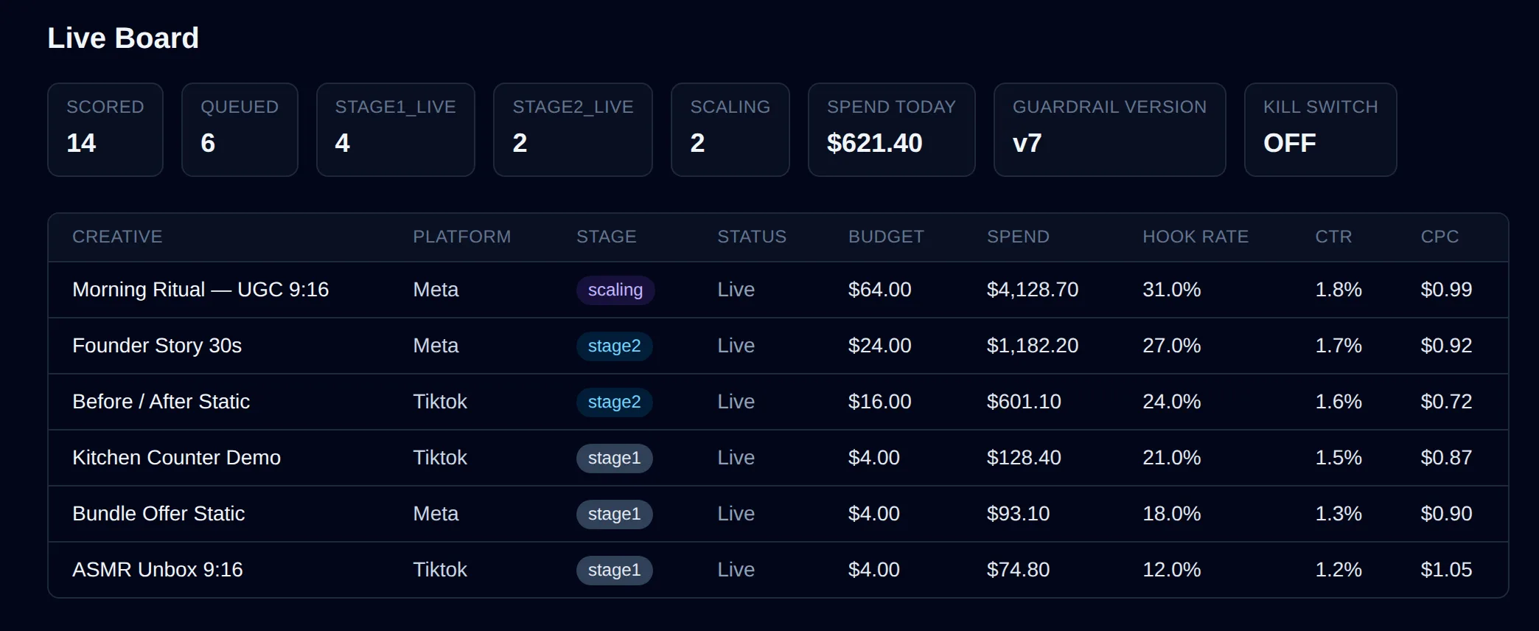
Task: Click the KILL SWITCH status card
Action: point(1321,130)
